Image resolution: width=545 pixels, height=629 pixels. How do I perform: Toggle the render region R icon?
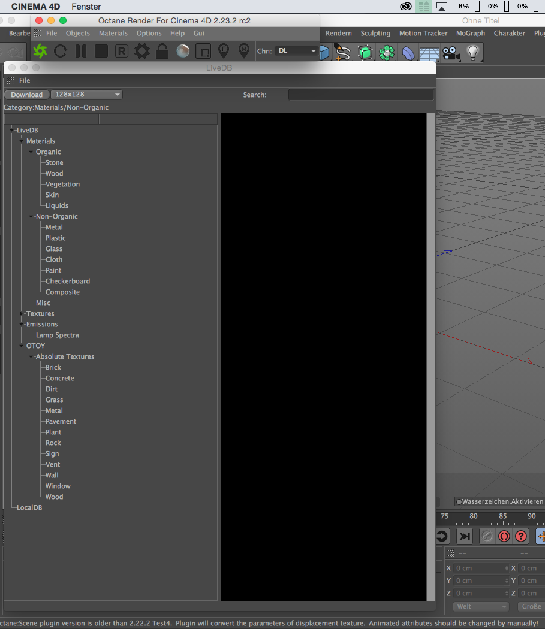coord(122,51)
